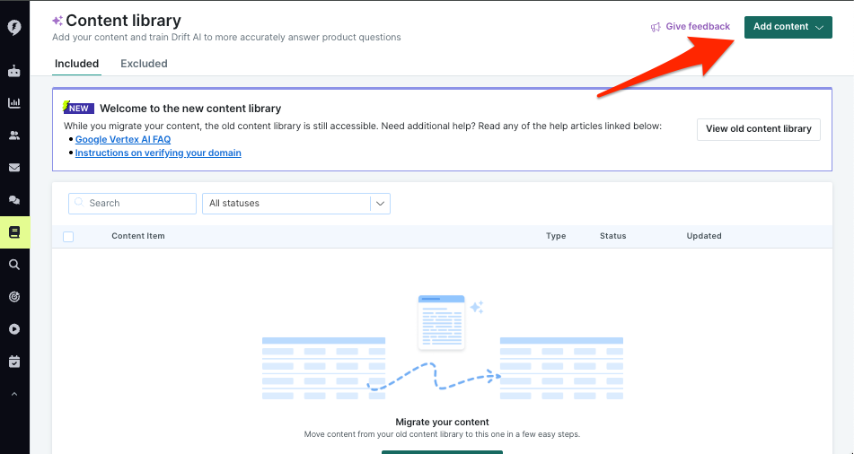The image size is (854, 454).
Task: Open the conversations chat bubbles icon
Action: click(x=14, y=200)
